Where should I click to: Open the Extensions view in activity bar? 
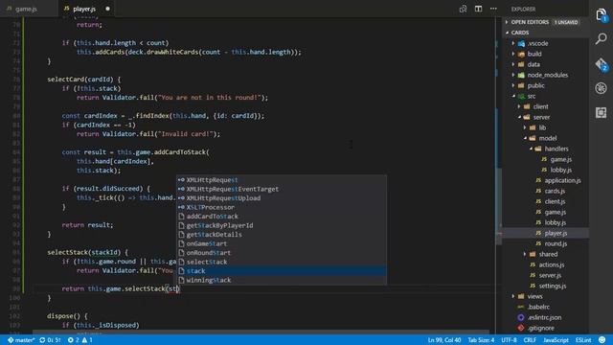[602, 113]
